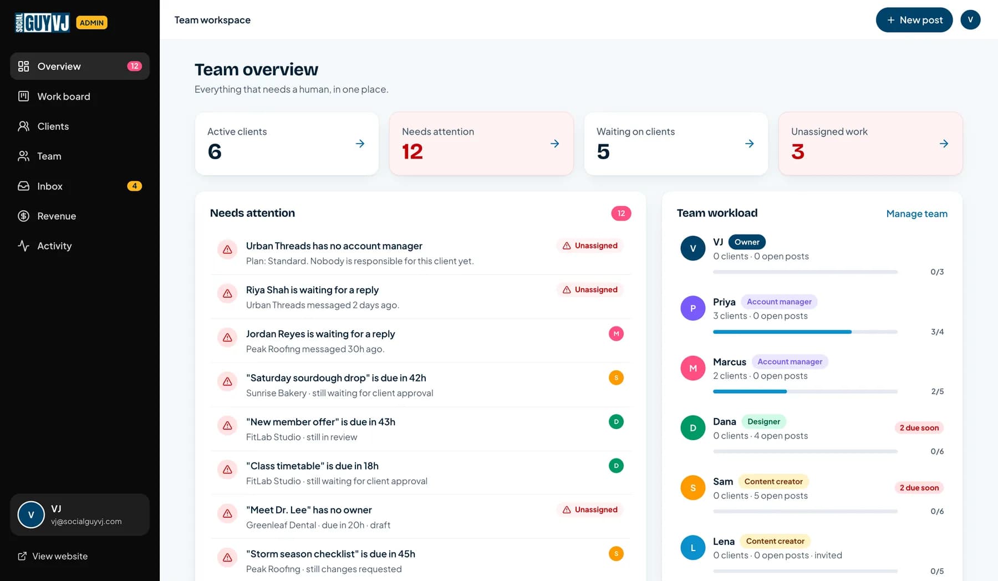Click VJ's dark V avatar in Team workload

(x=693, y=248)
